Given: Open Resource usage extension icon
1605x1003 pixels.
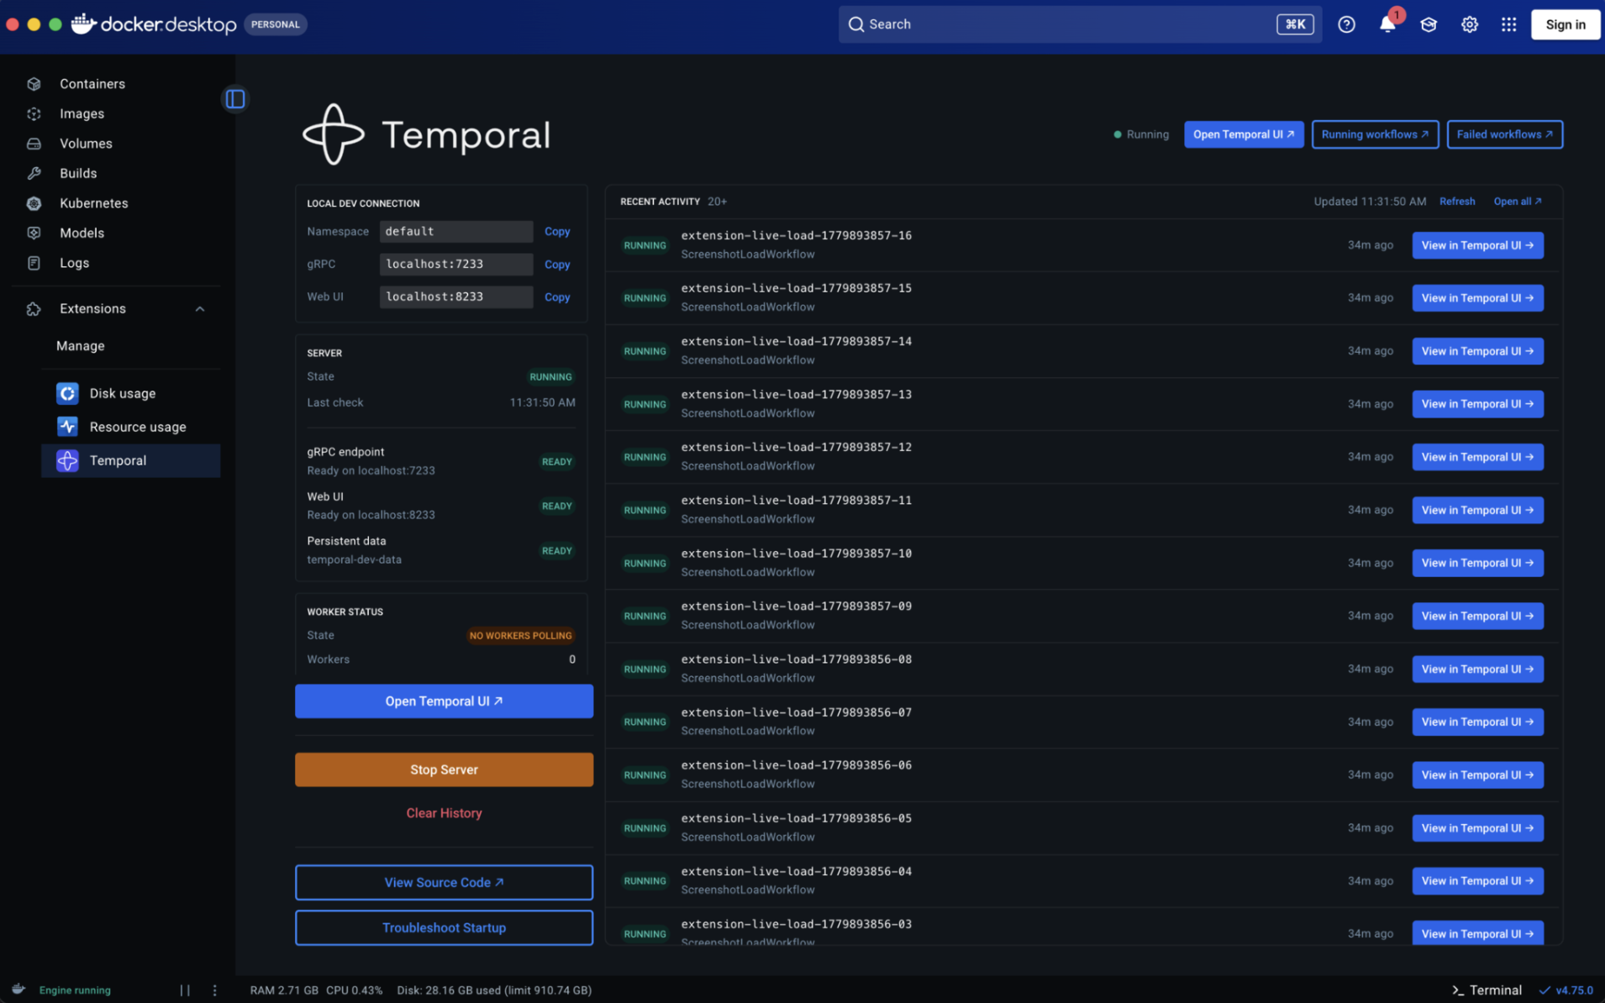Looking at the screenshot, I should (x=67, y=427).
